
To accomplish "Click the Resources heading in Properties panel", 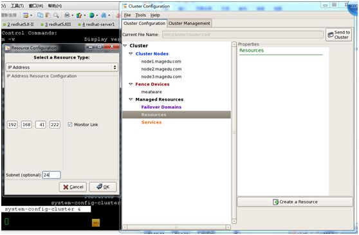I will coord(252,50).
